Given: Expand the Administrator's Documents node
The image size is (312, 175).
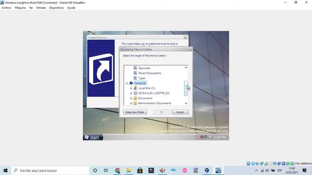Looking at the screenshot, I should pos(131,103).
